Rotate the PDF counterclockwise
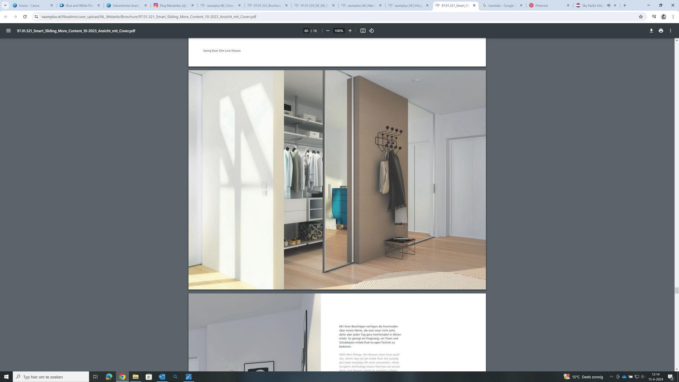 (x=372, y=31)
